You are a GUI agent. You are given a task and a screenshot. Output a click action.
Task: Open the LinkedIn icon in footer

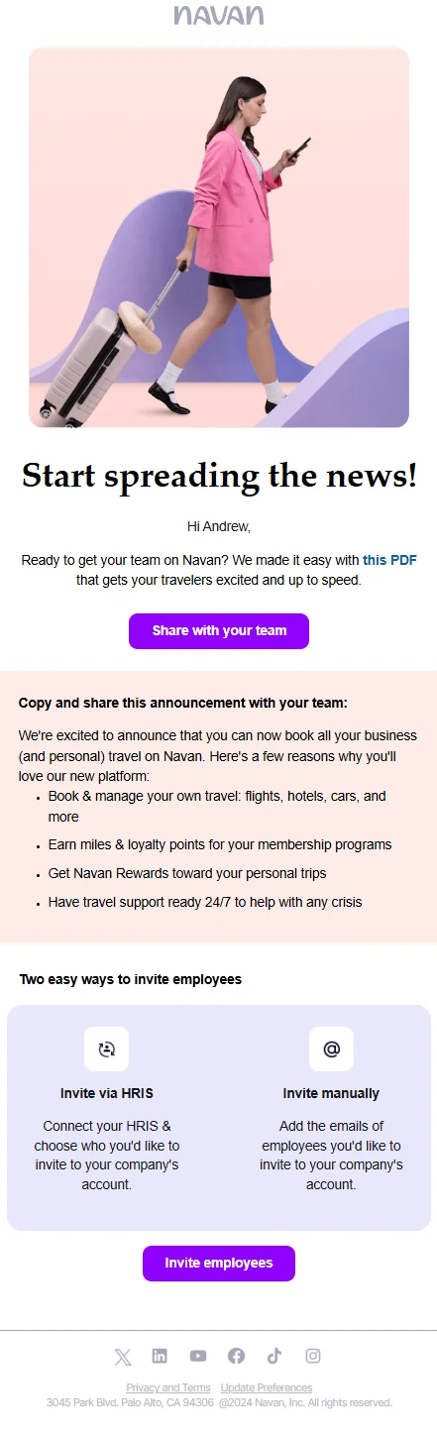click(160, 1356)
